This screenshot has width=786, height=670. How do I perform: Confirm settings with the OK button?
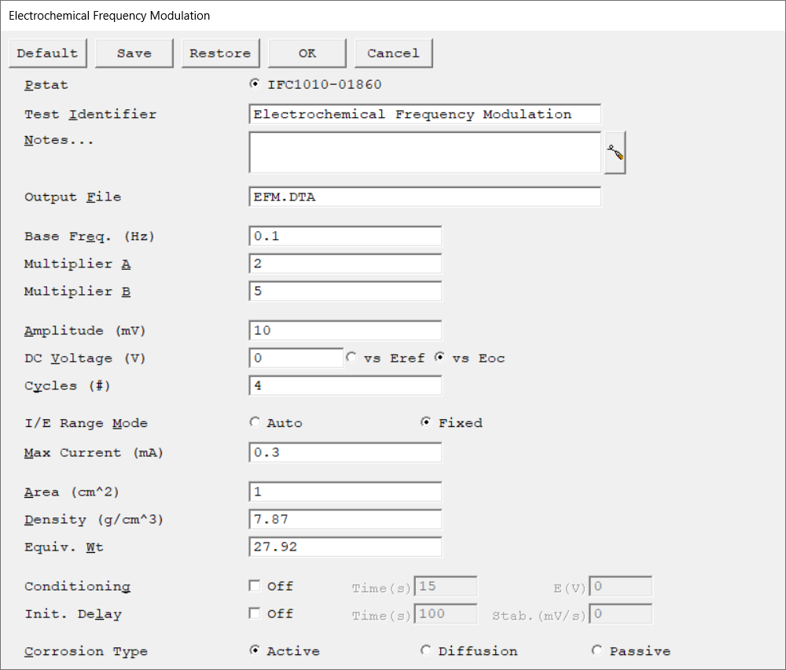[x=307, y=53]
